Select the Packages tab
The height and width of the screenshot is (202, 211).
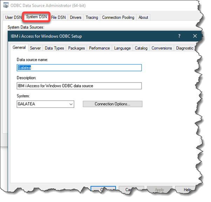point(76,48)
